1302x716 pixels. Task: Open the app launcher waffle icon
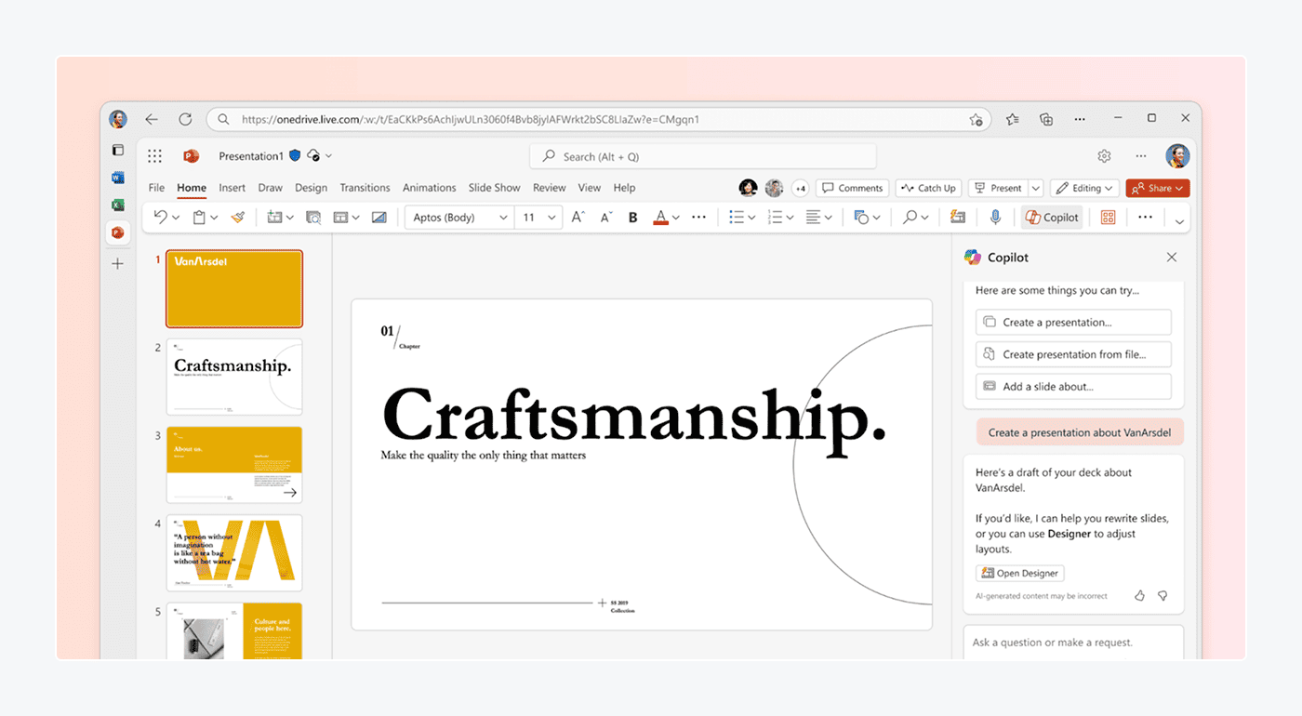click(155, 156)
